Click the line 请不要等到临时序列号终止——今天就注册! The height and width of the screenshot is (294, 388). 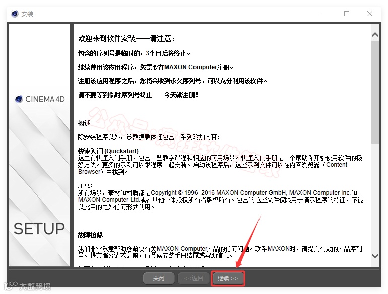138,95
